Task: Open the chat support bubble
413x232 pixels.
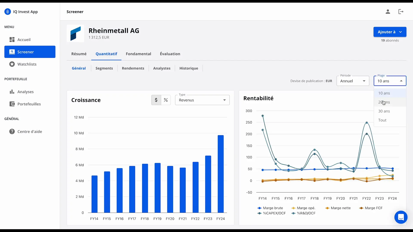Action: point(401,217)
